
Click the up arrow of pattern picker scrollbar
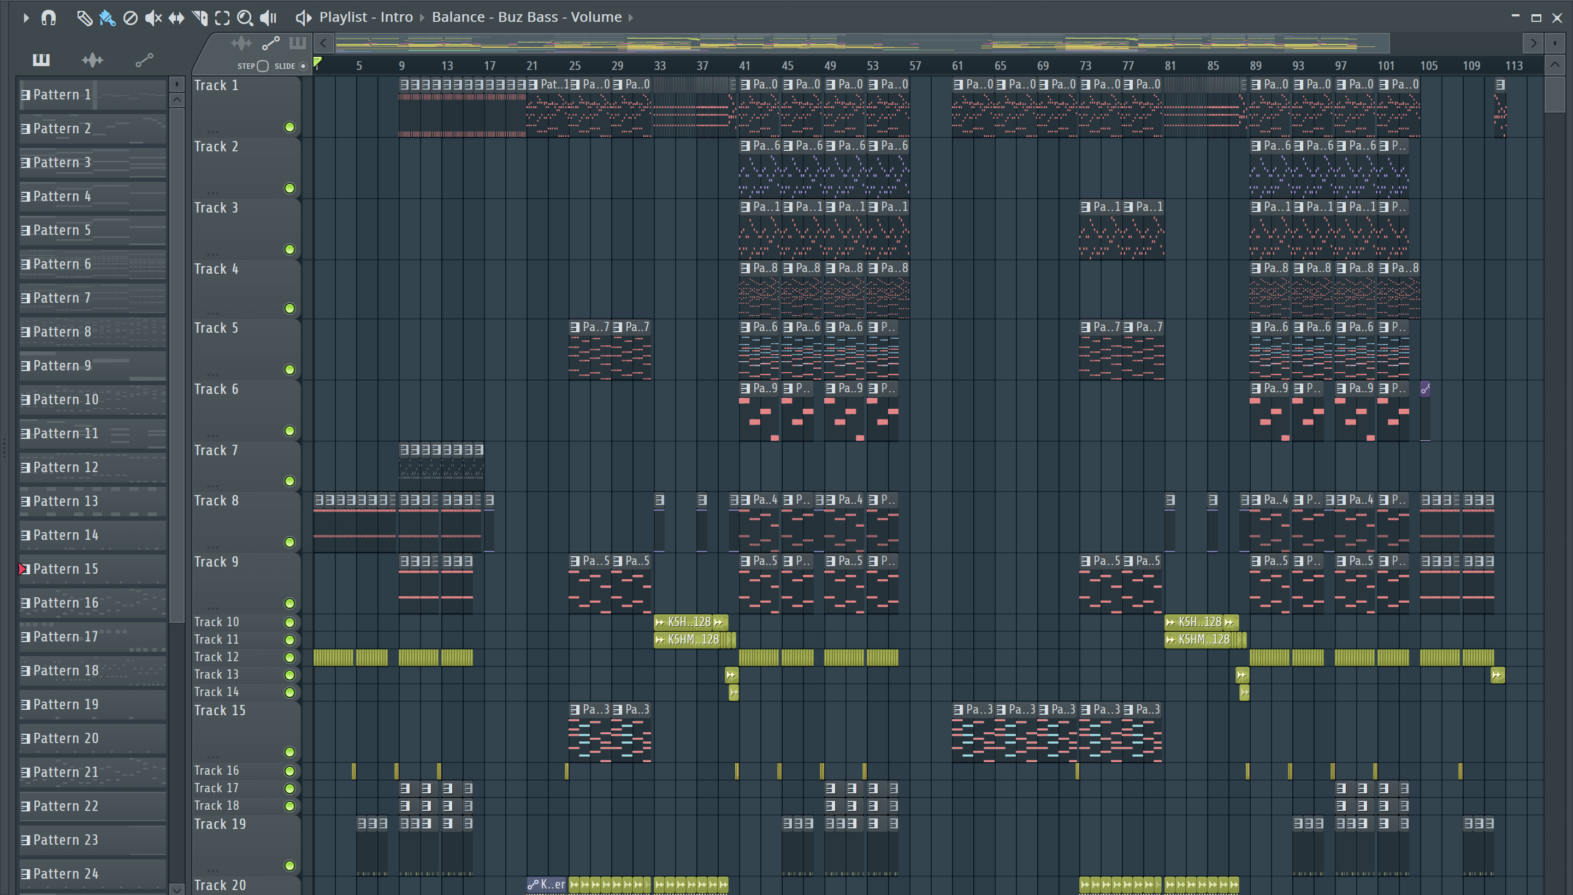coord(177,99)
